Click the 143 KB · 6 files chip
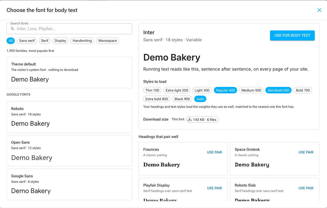The image size is (327, 208). 202,119
